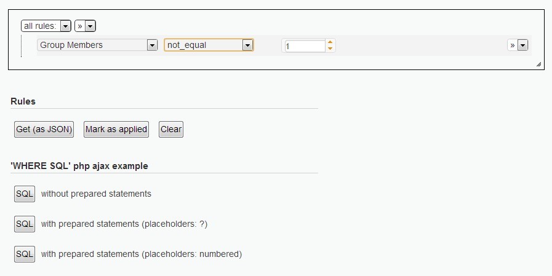Viewport: 552px width, 276px height.
Task: Click the resize grip of rules box
Action: click(x=539, y=65)
